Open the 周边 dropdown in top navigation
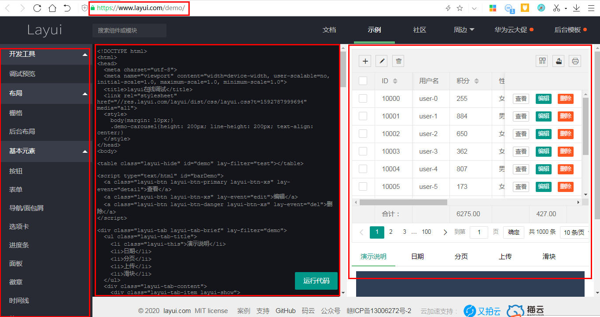Viewport: 600px width, 317px height. (x=464, y=30)
